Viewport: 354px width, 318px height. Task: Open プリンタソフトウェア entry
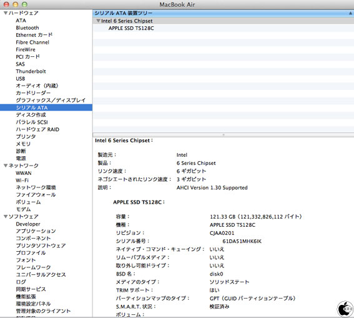[41, 246]
